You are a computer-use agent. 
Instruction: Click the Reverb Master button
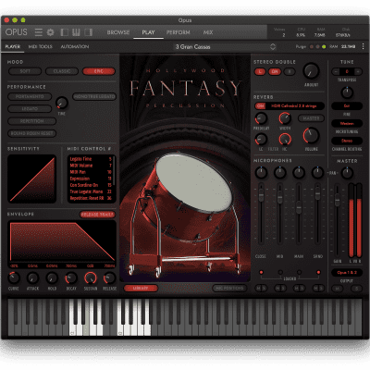(311, 118)
